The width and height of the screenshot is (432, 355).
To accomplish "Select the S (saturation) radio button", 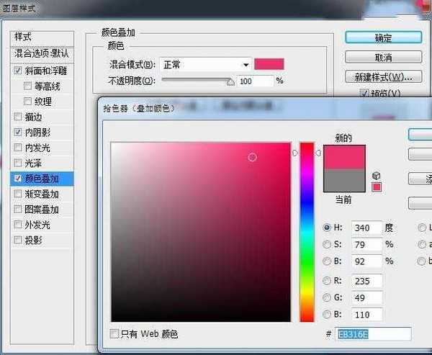I will click(328, 243).
